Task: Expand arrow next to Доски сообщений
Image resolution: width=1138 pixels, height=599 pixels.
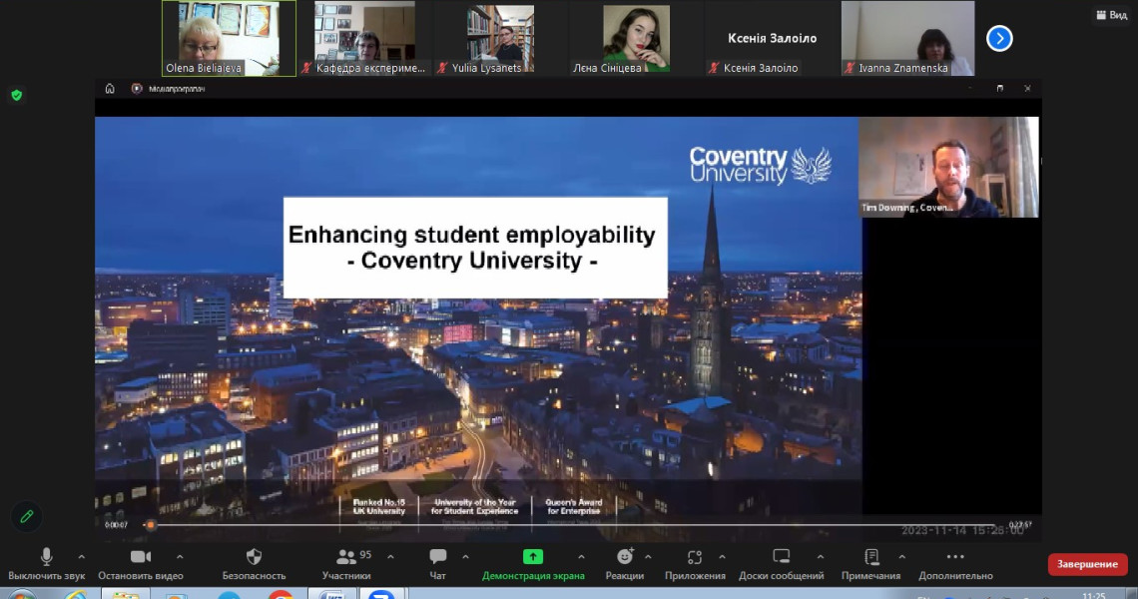Action: tap(821, 557)
